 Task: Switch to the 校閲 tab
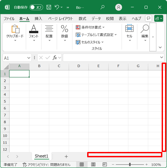(110, 18)
